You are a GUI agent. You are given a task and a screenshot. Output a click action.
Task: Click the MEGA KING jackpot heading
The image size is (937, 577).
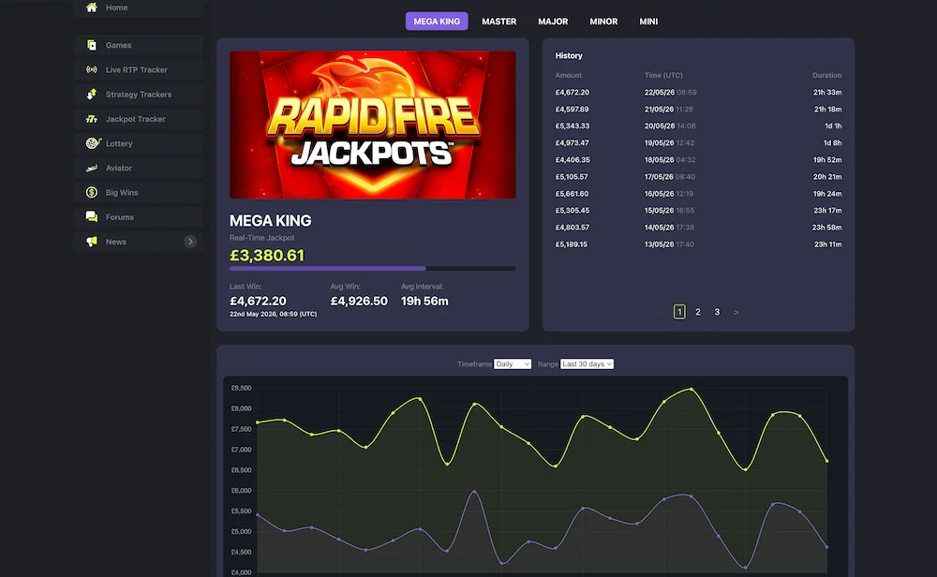(x=270, y=220)
